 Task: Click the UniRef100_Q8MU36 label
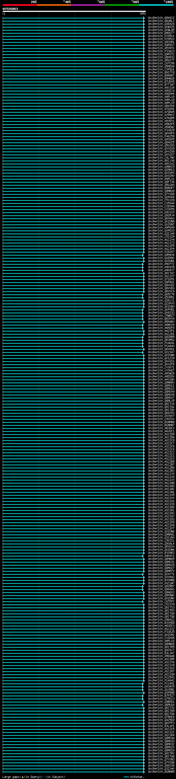pos(161,738)
